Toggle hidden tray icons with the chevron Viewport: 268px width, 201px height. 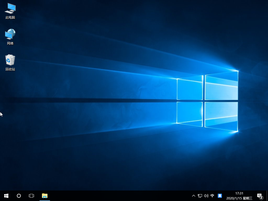tap(193, 196)
